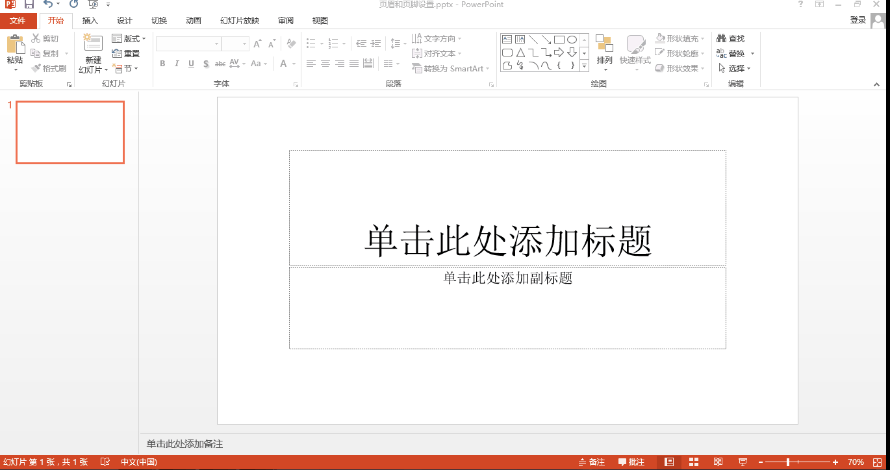Image resolution: width=890 pixels, height=470 pixels.
Task: Switch to Reading view icon in status bar
Action: coord(718,462)
